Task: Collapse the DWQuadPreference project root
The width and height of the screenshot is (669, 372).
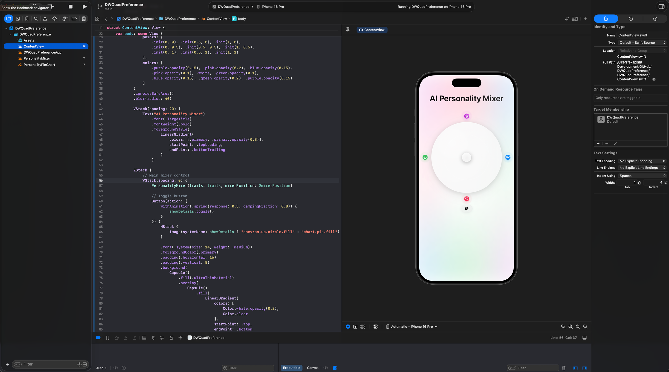Action: (6, 28)
